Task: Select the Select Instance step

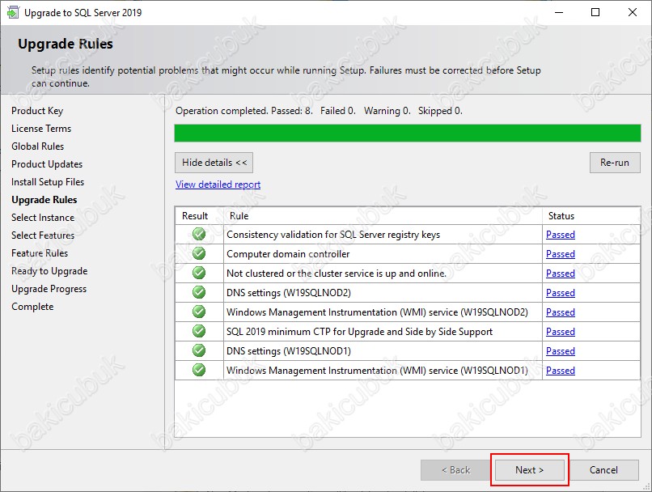Action: click(43, 218)
